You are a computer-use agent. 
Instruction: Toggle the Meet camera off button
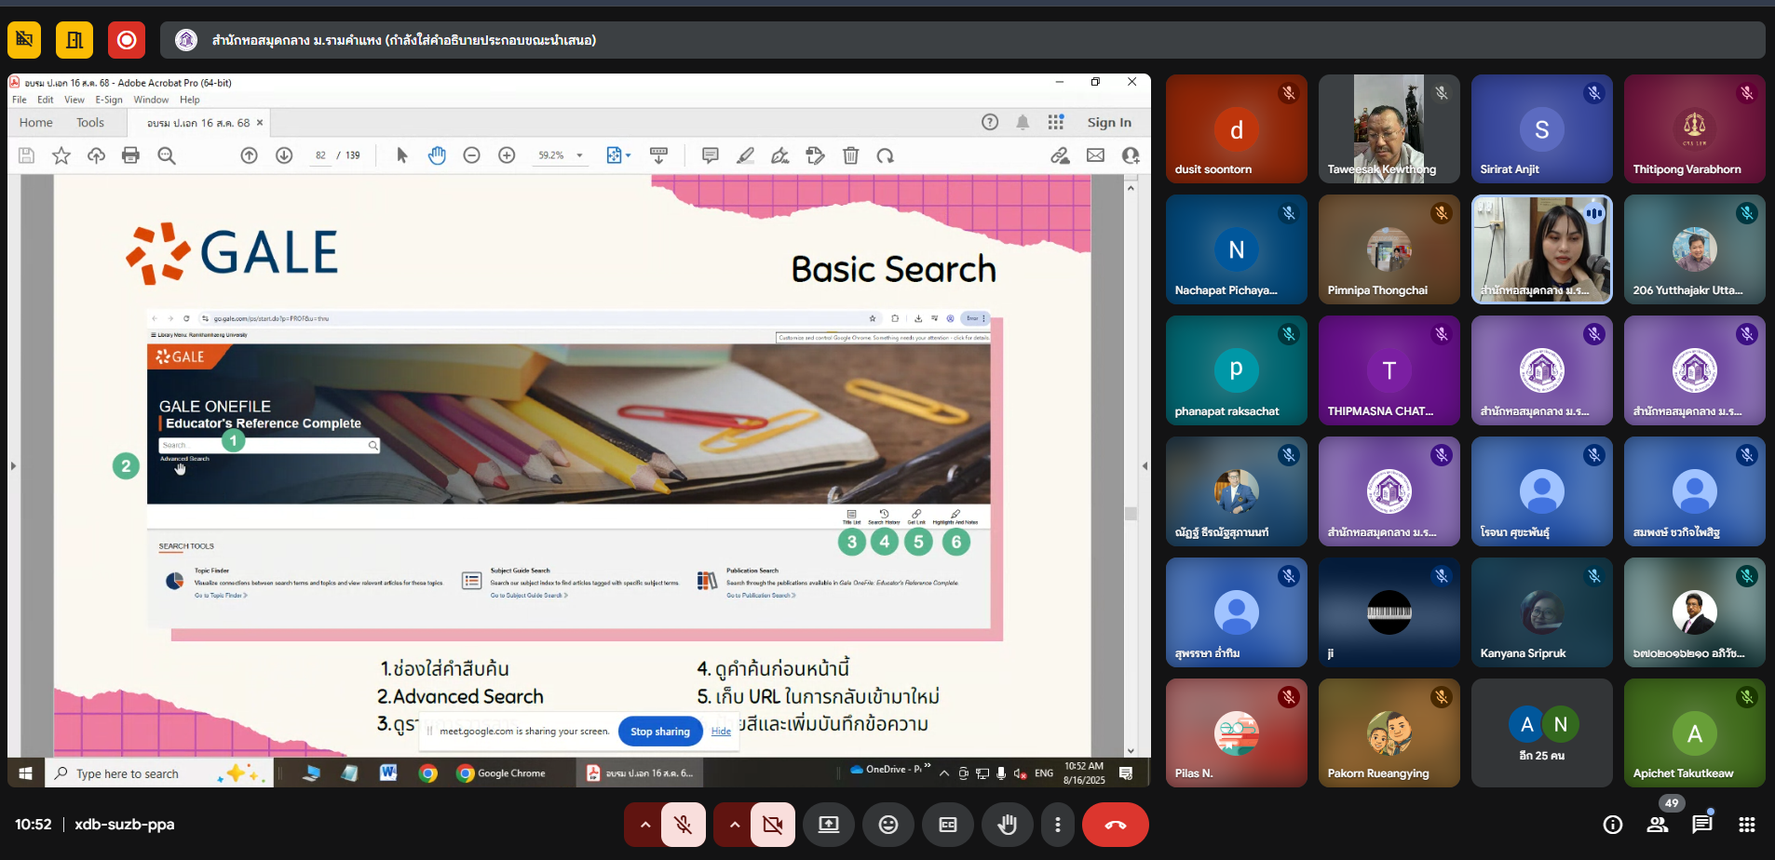coord(773,825)
